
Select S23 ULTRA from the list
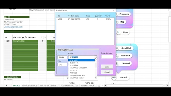tap(81, 65)
